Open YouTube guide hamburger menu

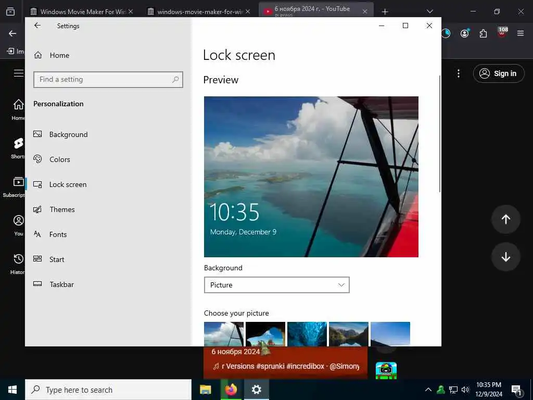tap(18, 73)
